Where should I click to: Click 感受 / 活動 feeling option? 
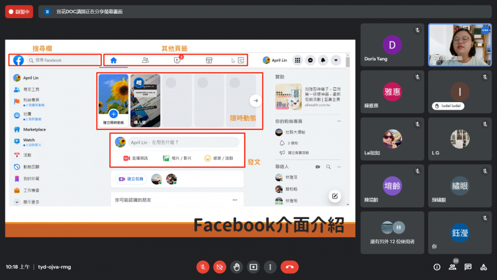tap(219, 158)
